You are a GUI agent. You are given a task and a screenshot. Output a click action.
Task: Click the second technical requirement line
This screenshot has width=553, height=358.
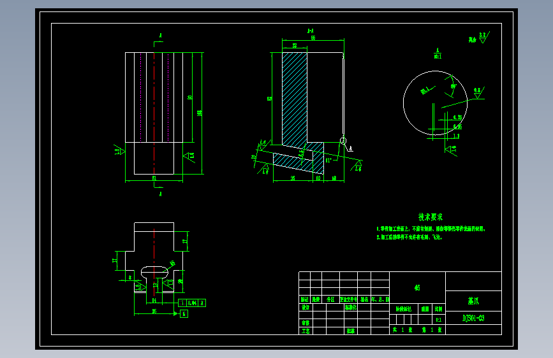pyautogui.click(x=409, y=238)
